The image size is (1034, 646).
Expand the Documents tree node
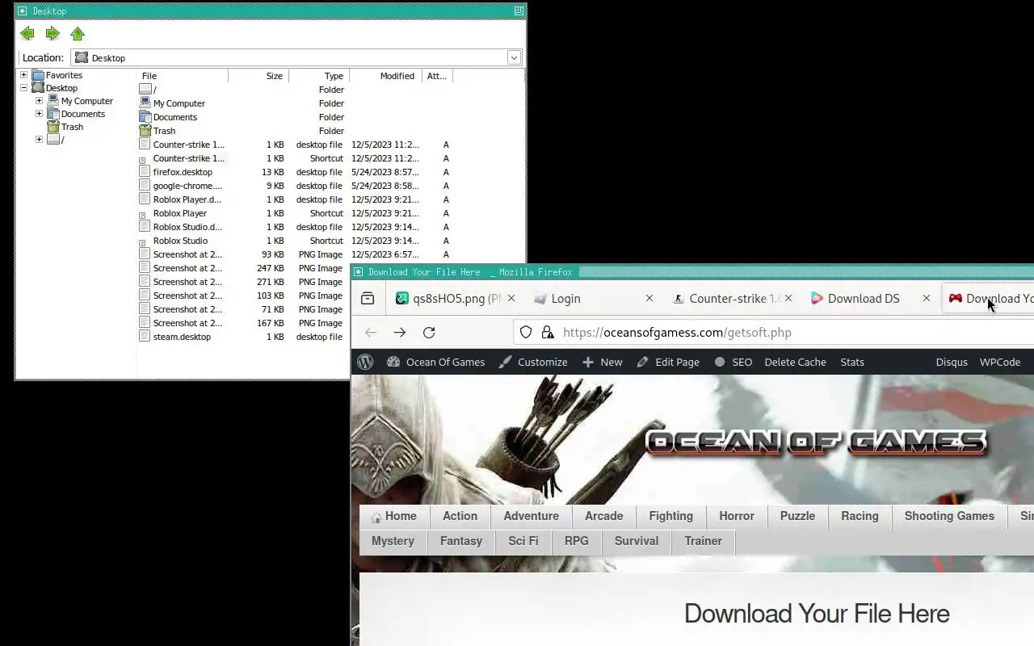click(39, 114)
